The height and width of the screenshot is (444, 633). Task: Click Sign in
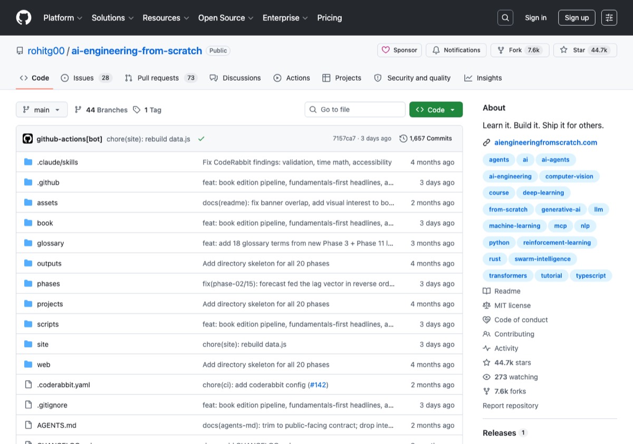[x=535, y=18]
